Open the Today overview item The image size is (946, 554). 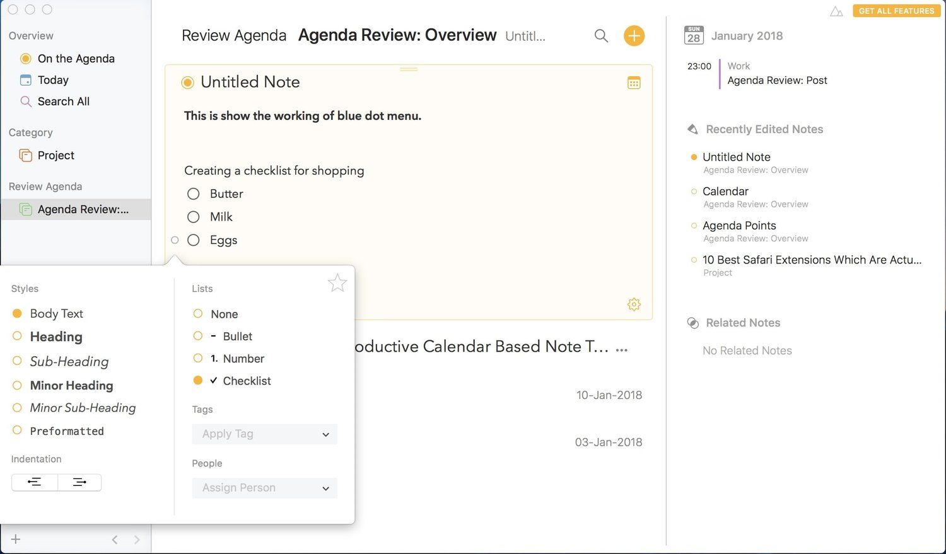(53, 80)
